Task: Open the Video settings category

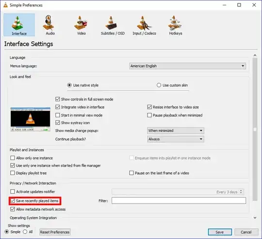Action: [x=81, y=25]
